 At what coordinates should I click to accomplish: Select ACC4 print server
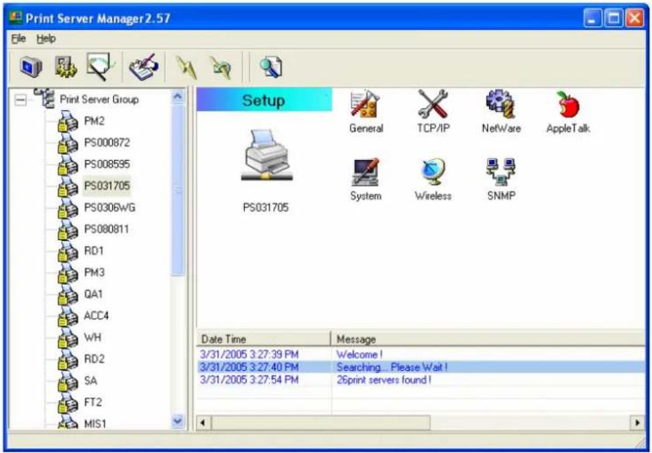point(96,316)
